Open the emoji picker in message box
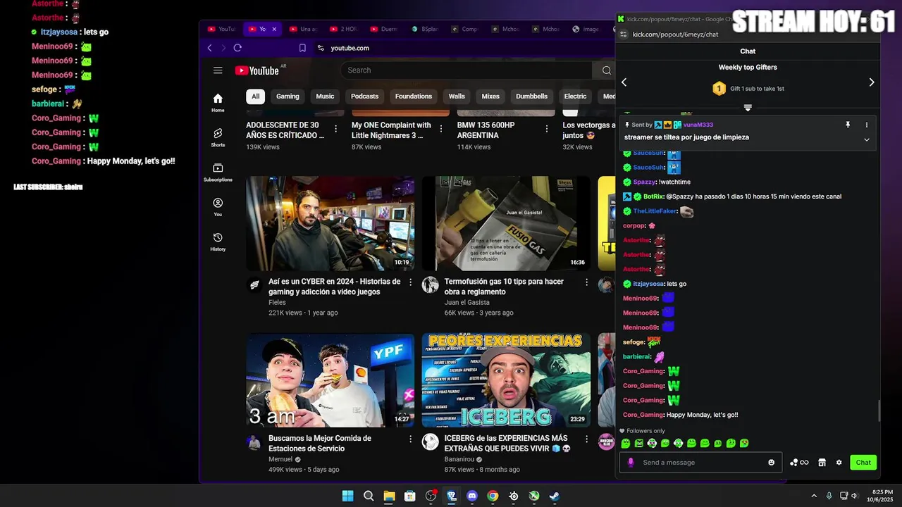The image size is (902, 507). point(772,463)
